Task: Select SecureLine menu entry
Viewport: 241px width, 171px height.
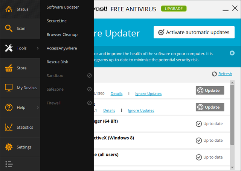Action: tap(56, 21)
